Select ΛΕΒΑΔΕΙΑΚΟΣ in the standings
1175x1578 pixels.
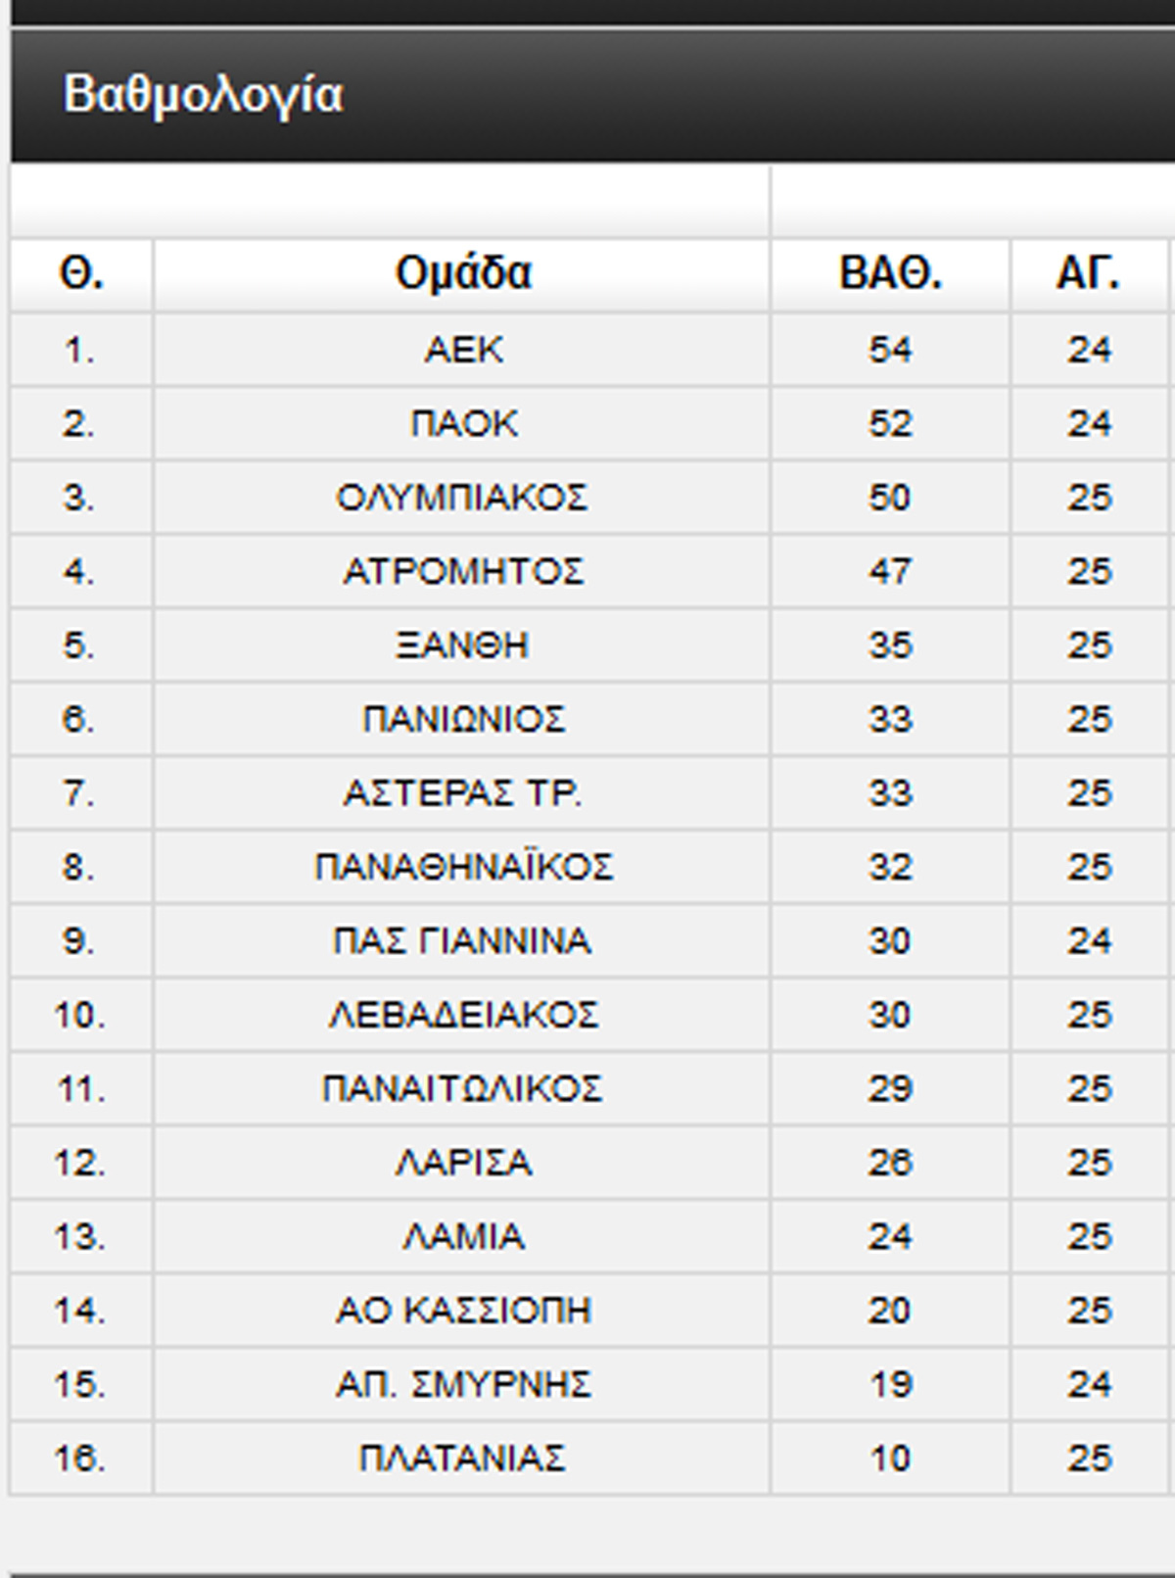click(462, 1015)
